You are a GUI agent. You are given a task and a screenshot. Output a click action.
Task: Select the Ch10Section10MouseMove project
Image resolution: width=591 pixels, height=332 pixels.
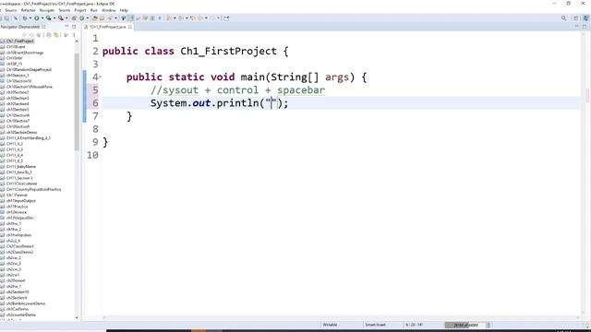29,87
